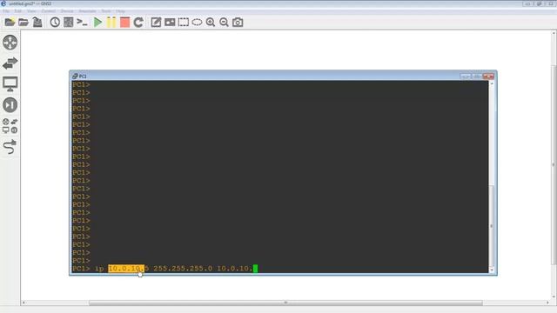The width and height of the screenshot is (557, 313).
Task: Click the 255.255.255.0 subnet mask text
Action: coord(183,269)
